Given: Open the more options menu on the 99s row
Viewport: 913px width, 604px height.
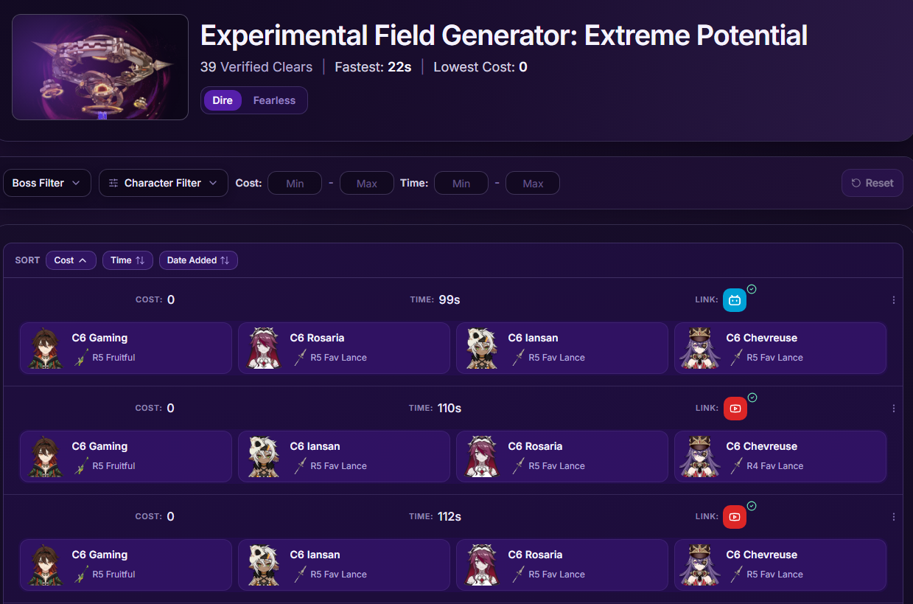Looking at the screenshot, I should (894, 300).
